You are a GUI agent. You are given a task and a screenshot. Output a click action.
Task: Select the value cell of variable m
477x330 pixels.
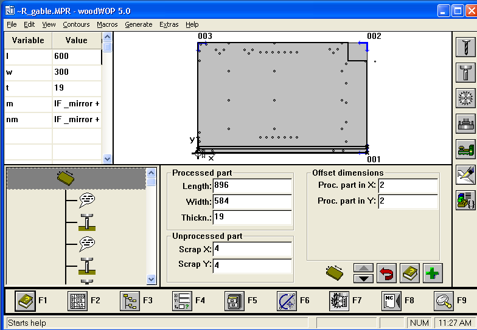point(77,104)
